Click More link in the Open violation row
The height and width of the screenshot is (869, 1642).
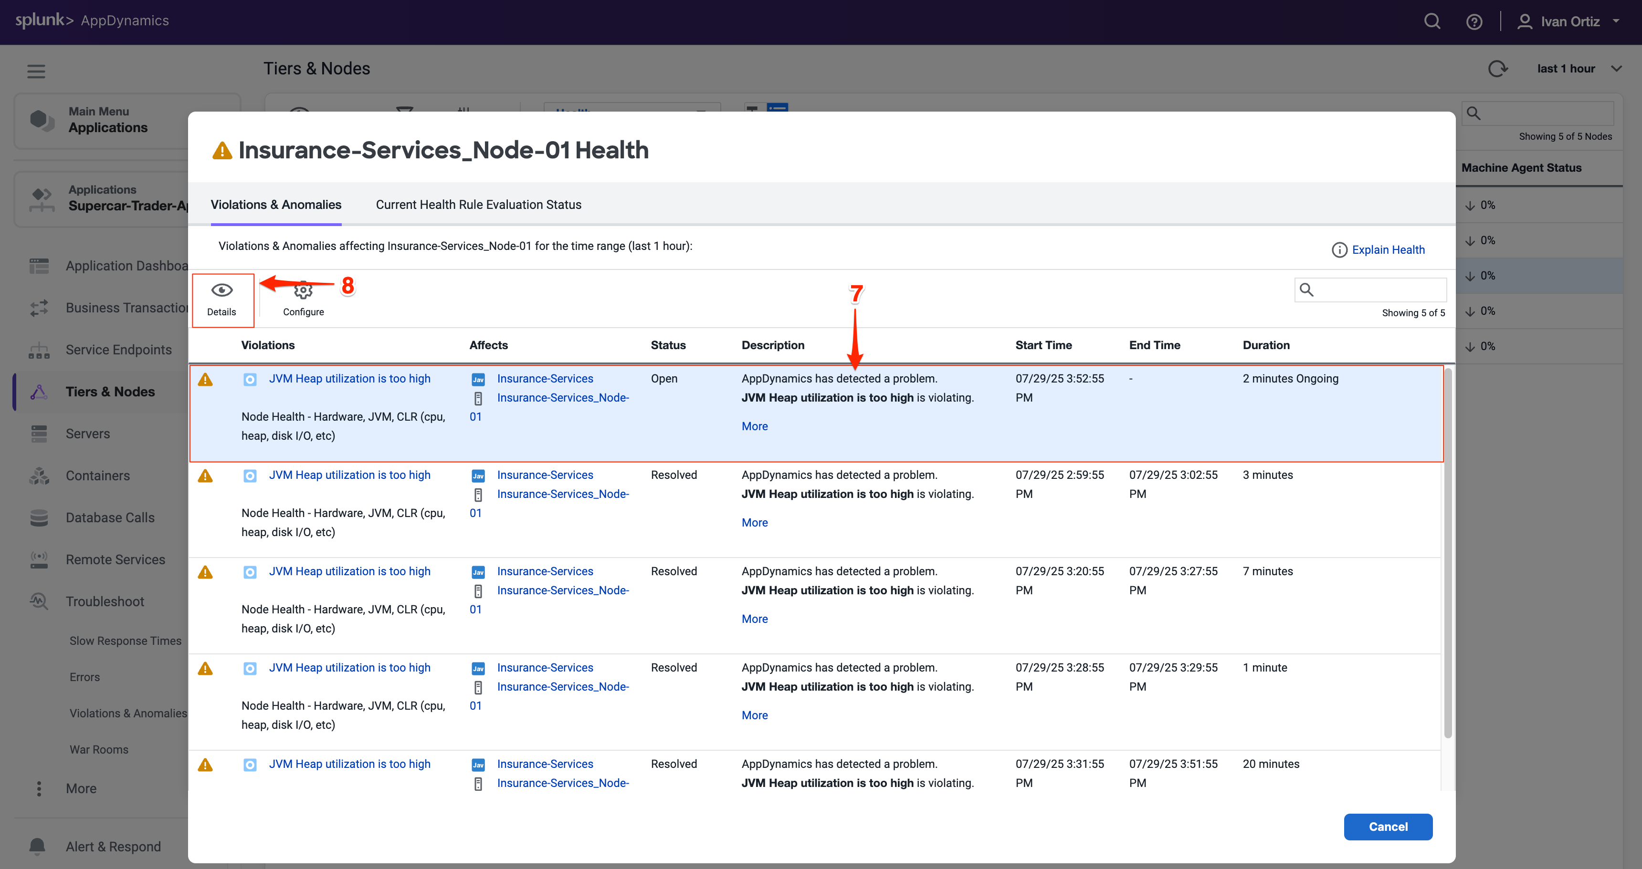[x=754, y=426]
